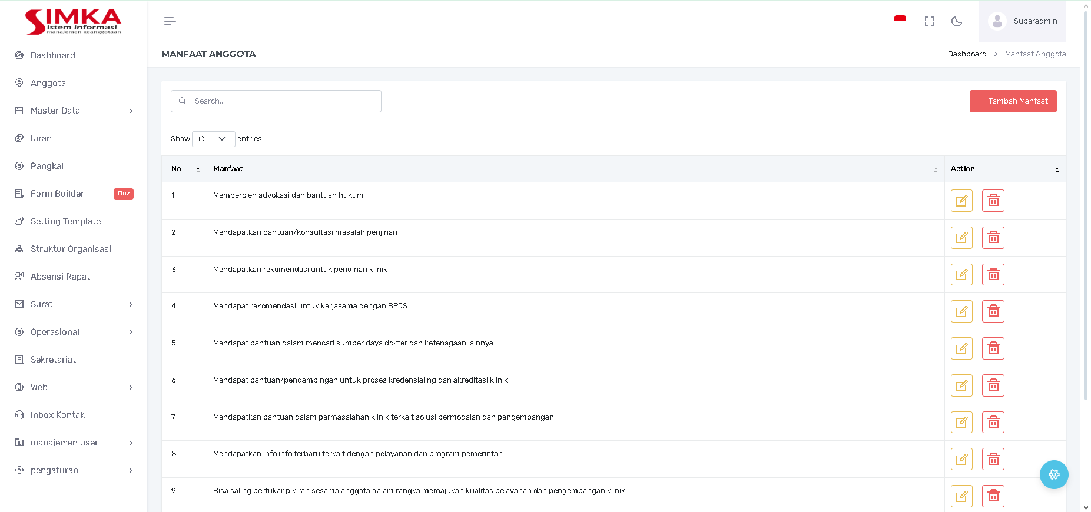Click the Tambah Manfaat button

point(1013,101)
